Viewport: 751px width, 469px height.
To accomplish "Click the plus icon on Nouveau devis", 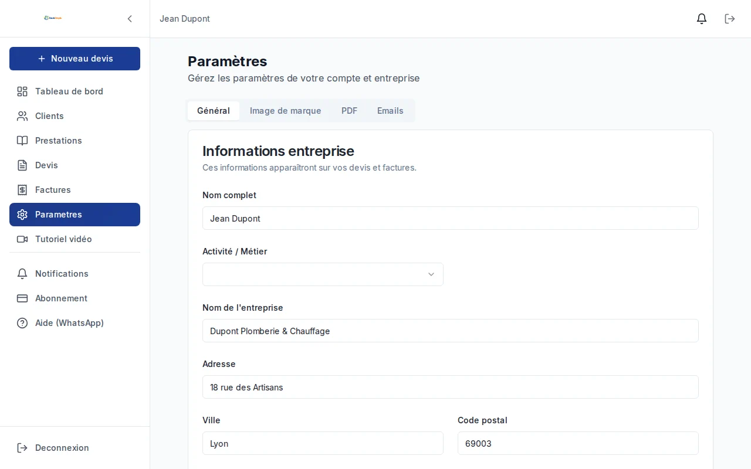I will click(41, 59).
